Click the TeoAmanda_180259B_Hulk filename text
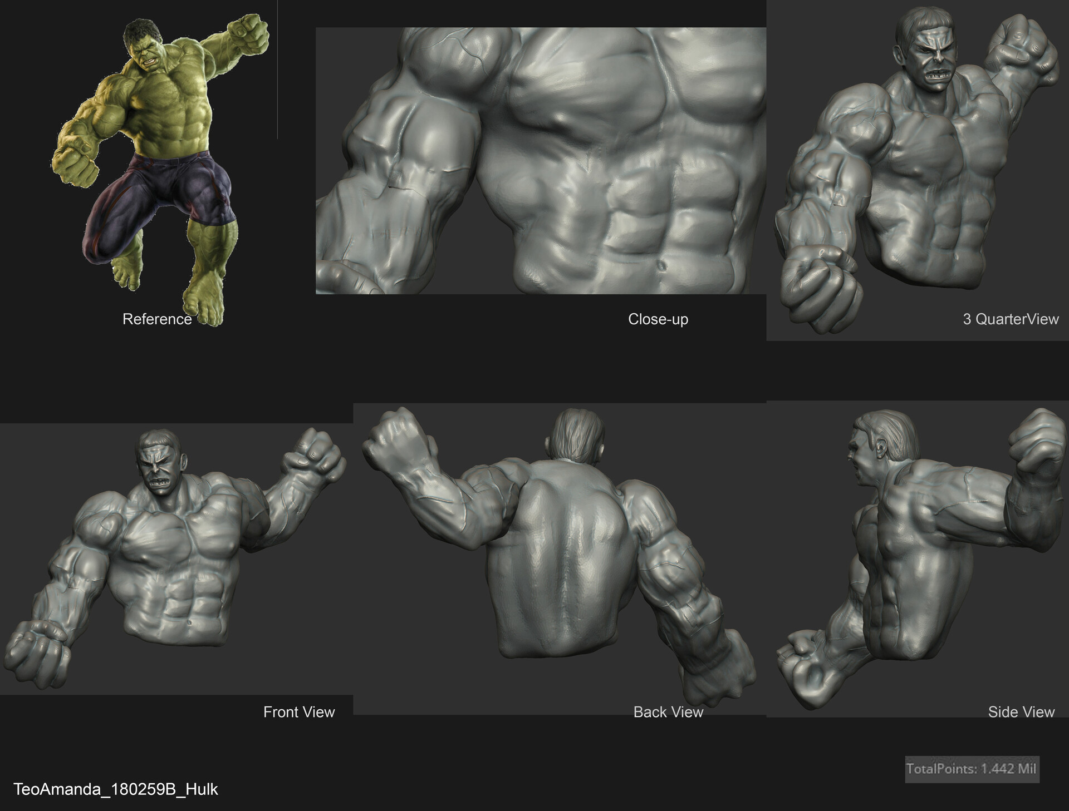 [117, 788]
